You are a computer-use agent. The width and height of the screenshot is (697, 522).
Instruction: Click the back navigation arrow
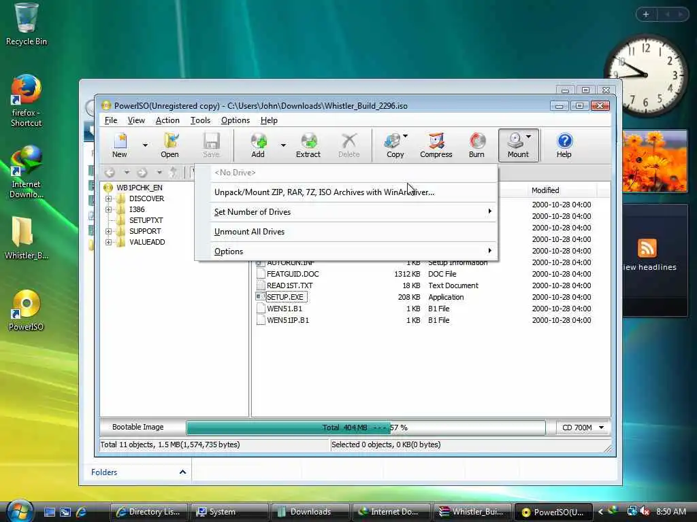[x=110, y=172]
